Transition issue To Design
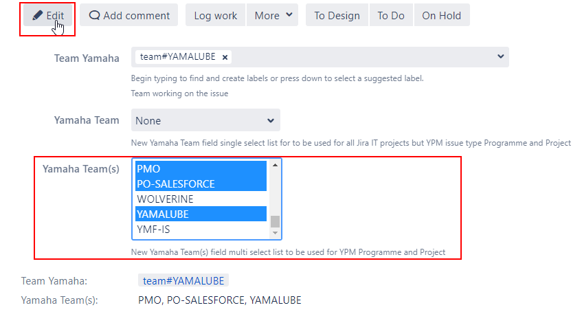582x312 pixels. tap(337, 15)
